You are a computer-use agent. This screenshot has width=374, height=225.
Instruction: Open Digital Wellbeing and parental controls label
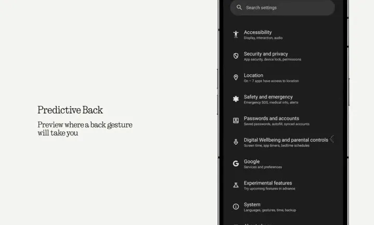(286, 140)
